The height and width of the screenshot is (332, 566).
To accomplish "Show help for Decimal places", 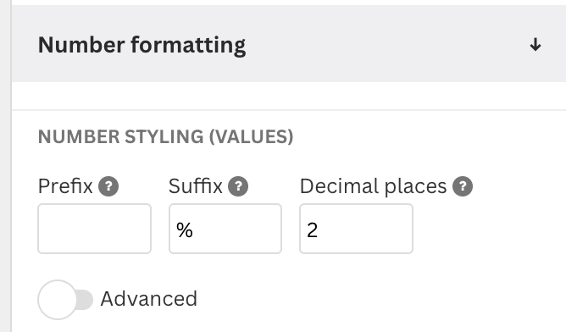I will [x=463, y=186].
